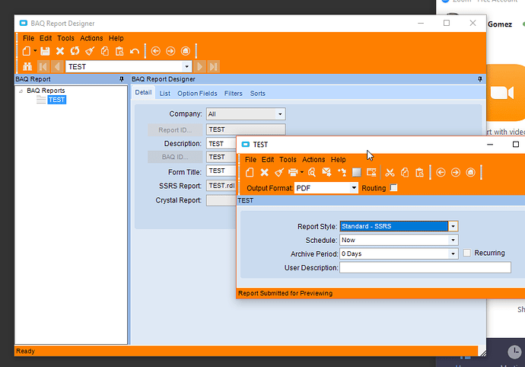Viewport: 525px width, 367px height.
Task: Open Help menu in TEST window
Action: tap(338, 160)
